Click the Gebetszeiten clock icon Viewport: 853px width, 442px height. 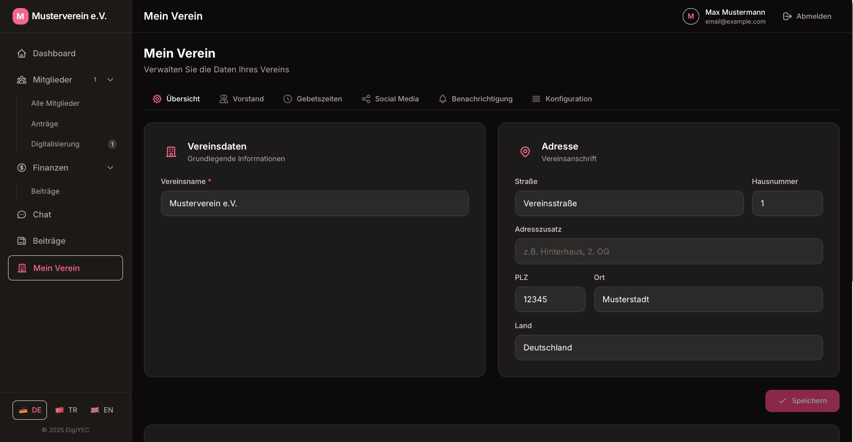287,99
